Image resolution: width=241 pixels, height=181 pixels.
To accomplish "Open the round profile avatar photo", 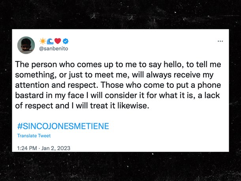I will (26, 45).
